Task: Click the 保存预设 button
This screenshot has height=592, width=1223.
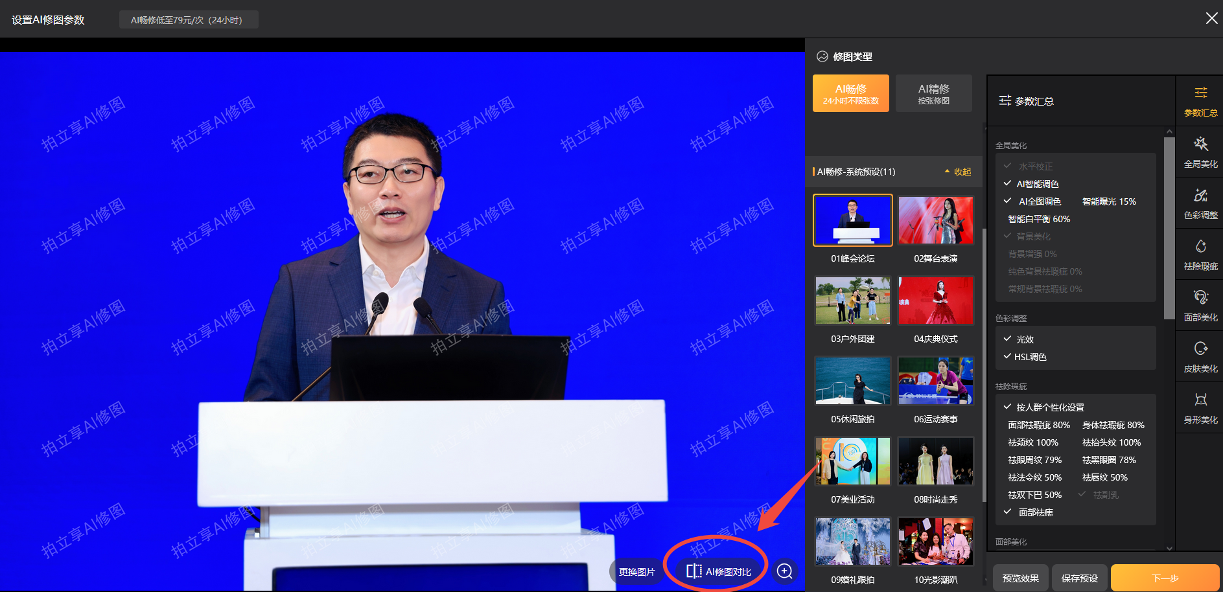Action: [1079, 578]
